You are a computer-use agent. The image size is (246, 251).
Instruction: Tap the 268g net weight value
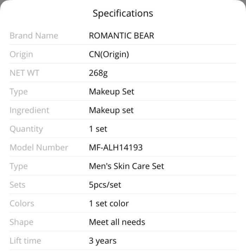point(98,73)
